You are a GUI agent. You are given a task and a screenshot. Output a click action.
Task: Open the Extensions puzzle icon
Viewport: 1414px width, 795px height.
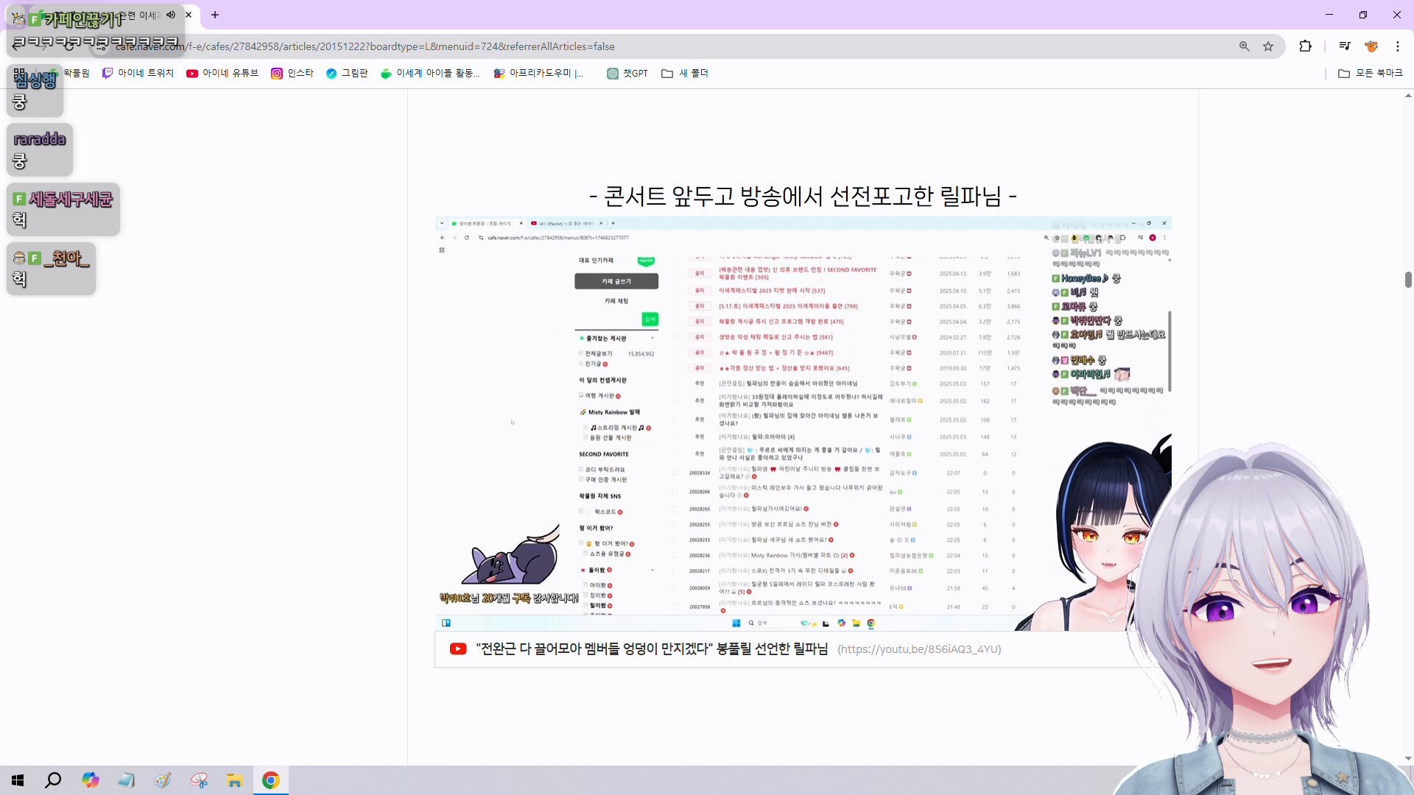pyautogui.click(x=1305, y=46)
